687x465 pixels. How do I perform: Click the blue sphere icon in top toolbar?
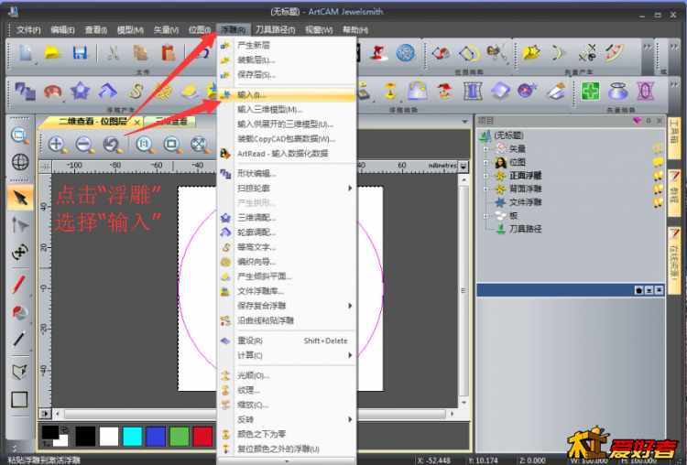(405, 53)
